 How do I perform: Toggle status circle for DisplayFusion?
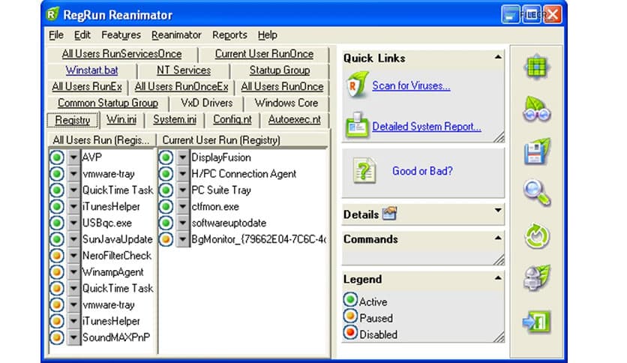[166, 157]
